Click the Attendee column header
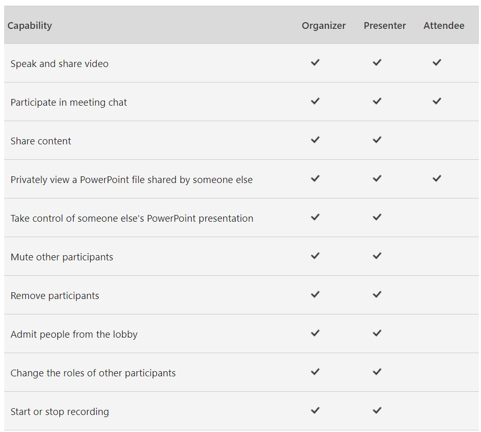481x432 pixels. pyautogui.click(x=444, y=25)
